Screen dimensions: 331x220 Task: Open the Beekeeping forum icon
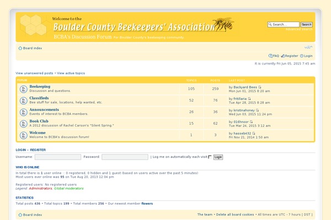23,89
